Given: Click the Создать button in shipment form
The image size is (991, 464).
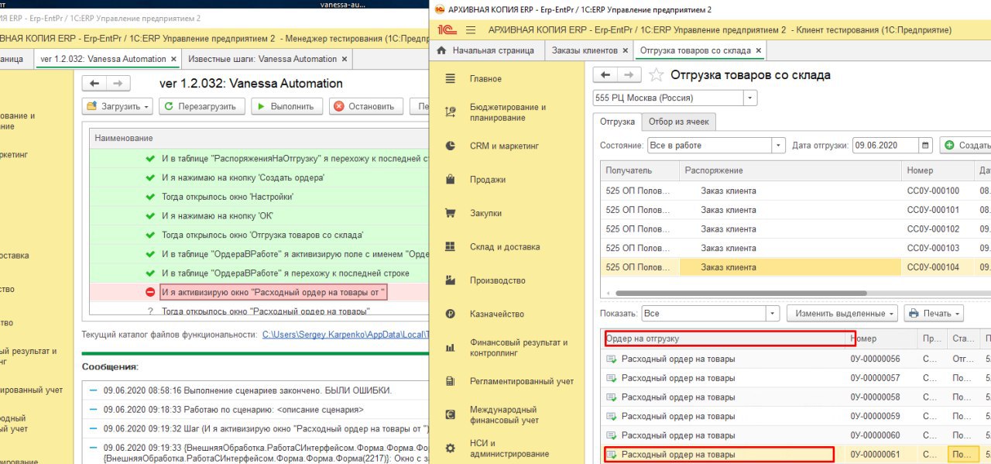Looking at the screenshot, I should 965,145.
